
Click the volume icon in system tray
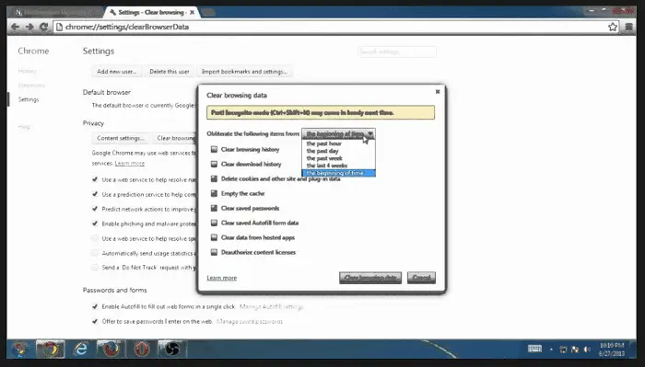pos(587,350)
